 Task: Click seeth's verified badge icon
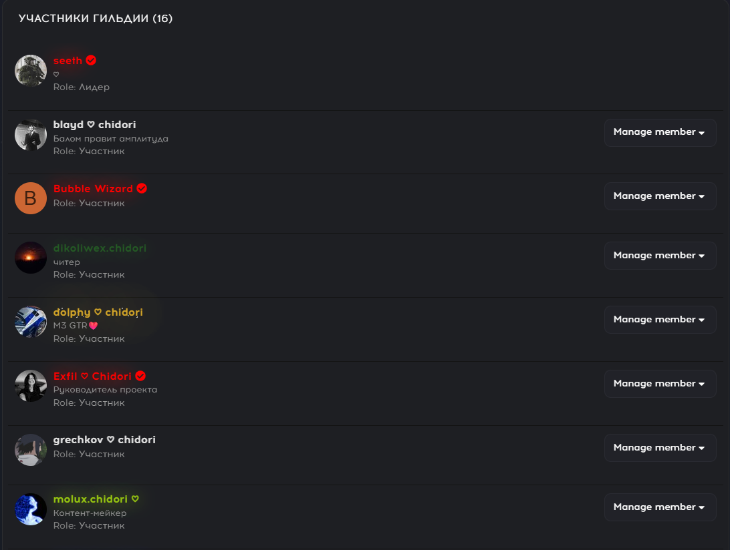point(92,60)
